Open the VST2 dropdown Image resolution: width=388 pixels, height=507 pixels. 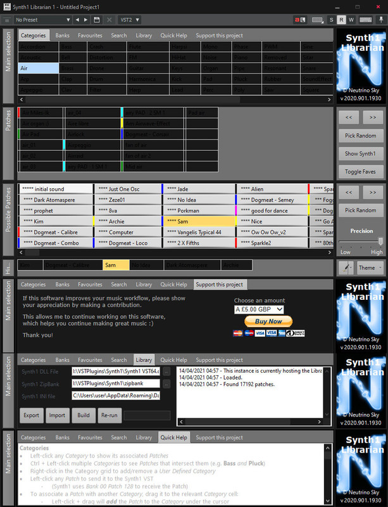(x=130, y=20)
